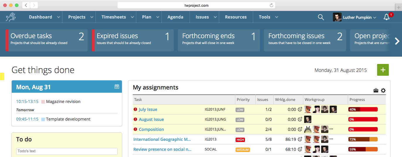The height and width of the screenshot is (157, 402).
Task: Click the red alert icon beside Composition
Action: (x=135, y=129)
